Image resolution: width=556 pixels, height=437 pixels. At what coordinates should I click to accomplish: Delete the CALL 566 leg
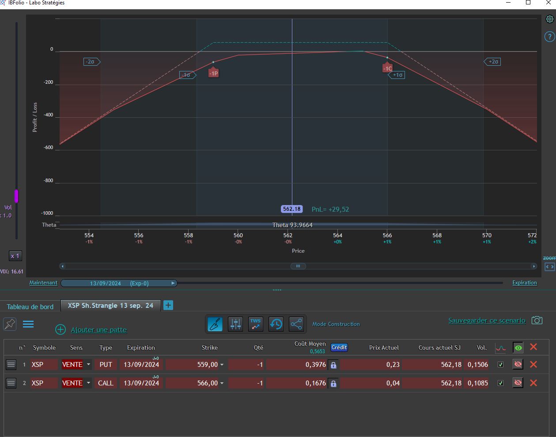[x=533, y=383]
